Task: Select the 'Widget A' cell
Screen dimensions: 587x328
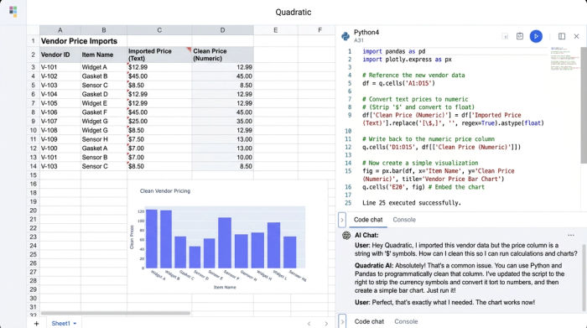Action: (104, 67)
